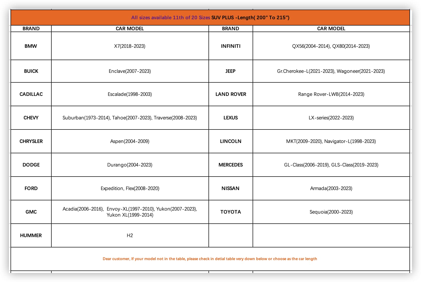Screen dimensions: 421x282
Task: Click the Gr.Cherokee-L, Wagoneer model cell
Action: [331, 71]
